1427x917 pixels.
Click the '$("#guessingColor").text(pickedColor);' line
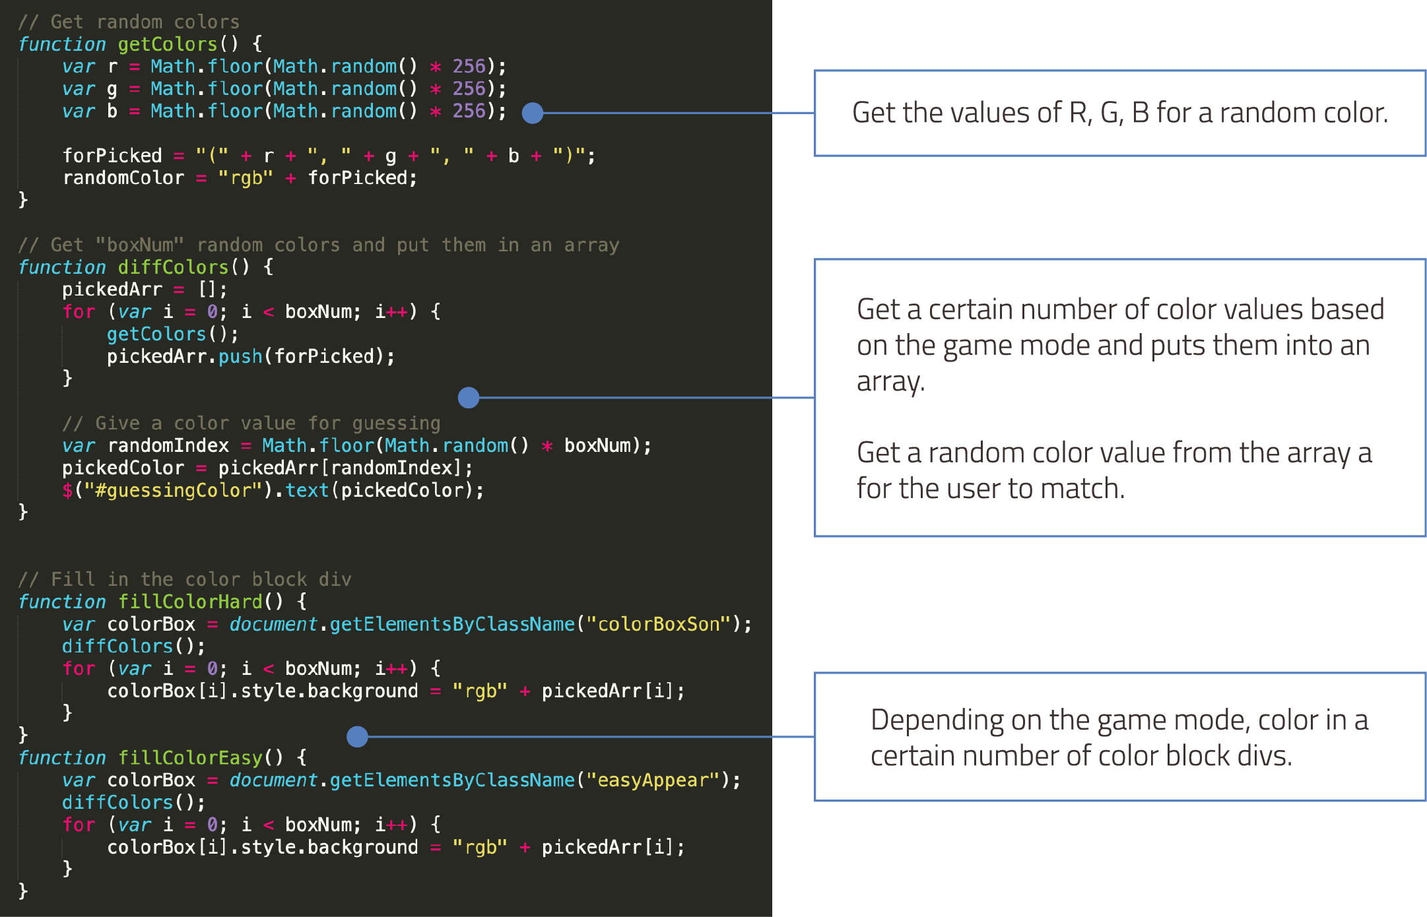point(273,491)
